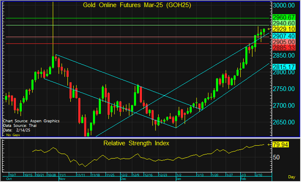Click the yellow RSI value 79.94 label
The height and width of the screenshot is (182, 301).
point(281,144)
